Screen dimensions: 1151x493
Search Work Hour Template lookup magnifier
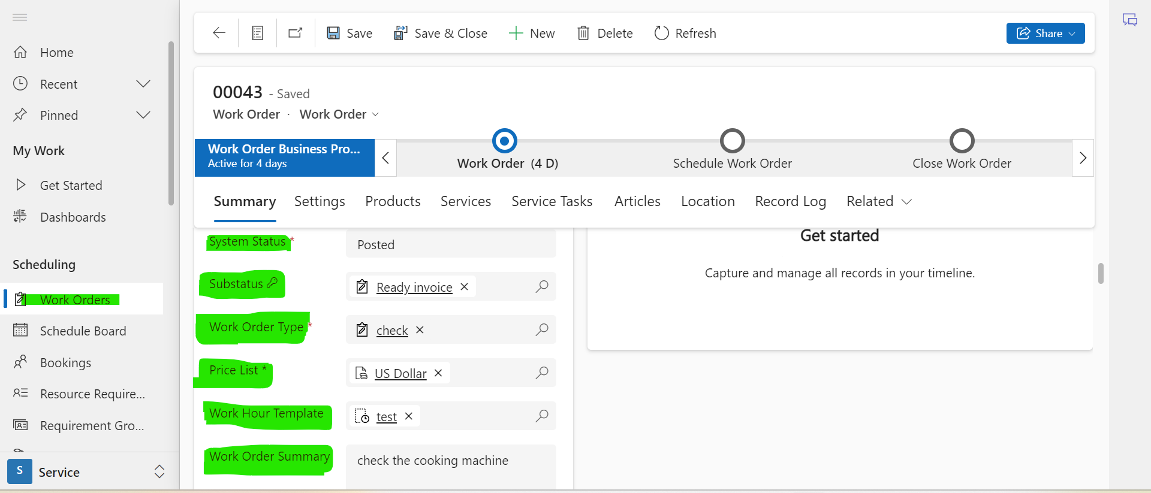click(542, 416)
